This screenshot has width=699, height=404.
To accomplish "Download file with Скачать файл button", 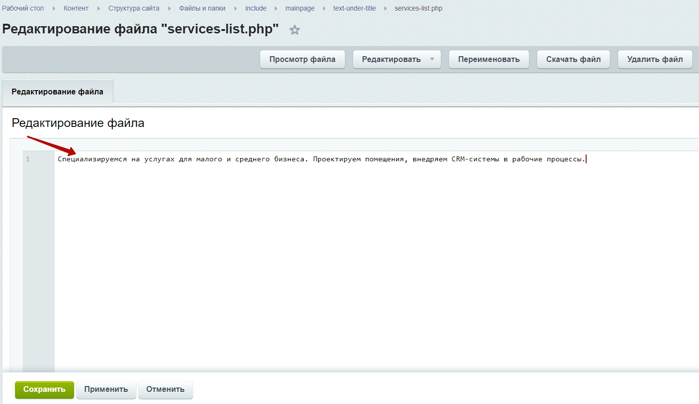I will (574, 60).
